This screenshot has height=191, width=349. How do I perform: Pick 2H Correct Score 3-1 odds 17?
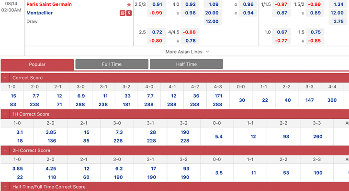[153, 169]
